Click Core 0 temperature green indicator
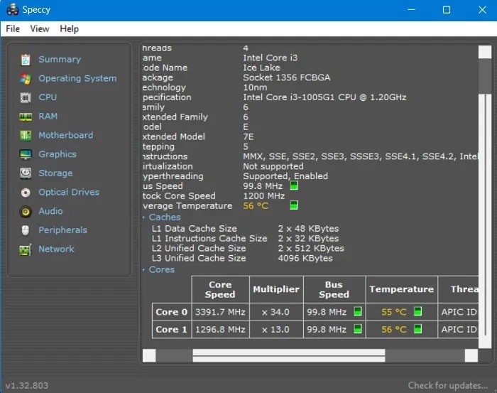 click(418, 312)
